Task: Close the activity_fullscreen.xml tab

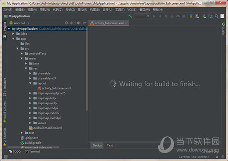Action: (x=126, y=23)
